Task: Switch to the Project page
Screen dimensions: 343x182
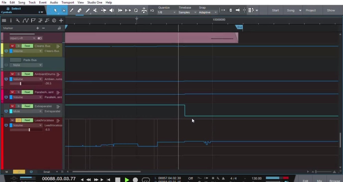Action: pyautogui.click(x=311, y=10)
